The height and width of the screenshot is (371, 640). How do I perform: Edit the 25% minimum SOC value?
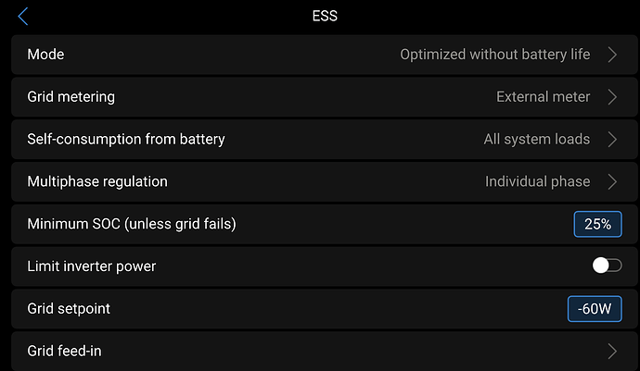tap(597, 224)
